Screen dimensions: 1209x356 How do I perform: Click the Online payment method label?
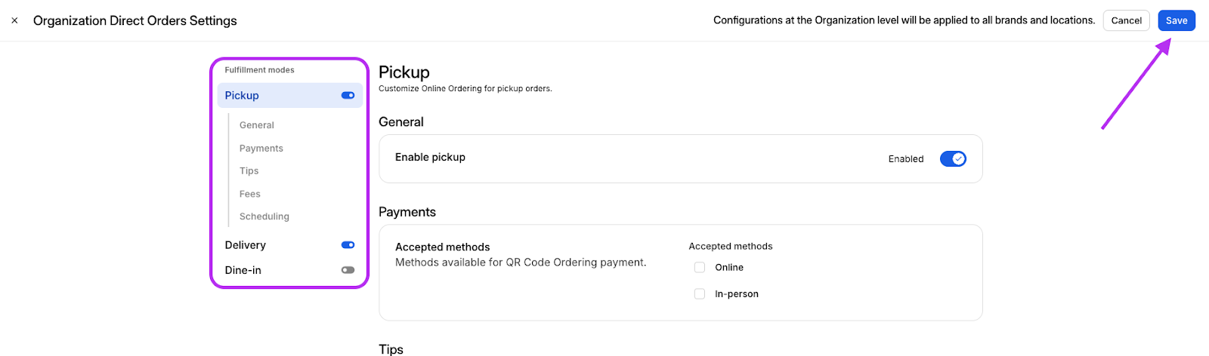pos(729,268)
